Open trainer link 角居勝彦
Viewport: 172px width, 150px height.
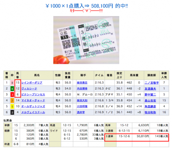pos(150,106)
